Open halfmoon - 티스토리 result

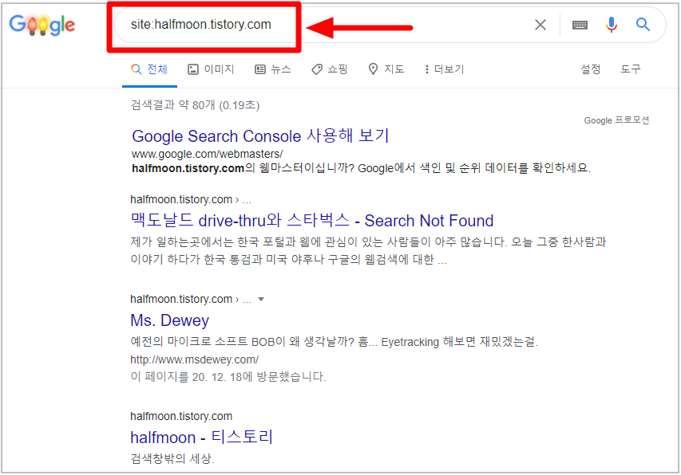click(x=201, y=437)
